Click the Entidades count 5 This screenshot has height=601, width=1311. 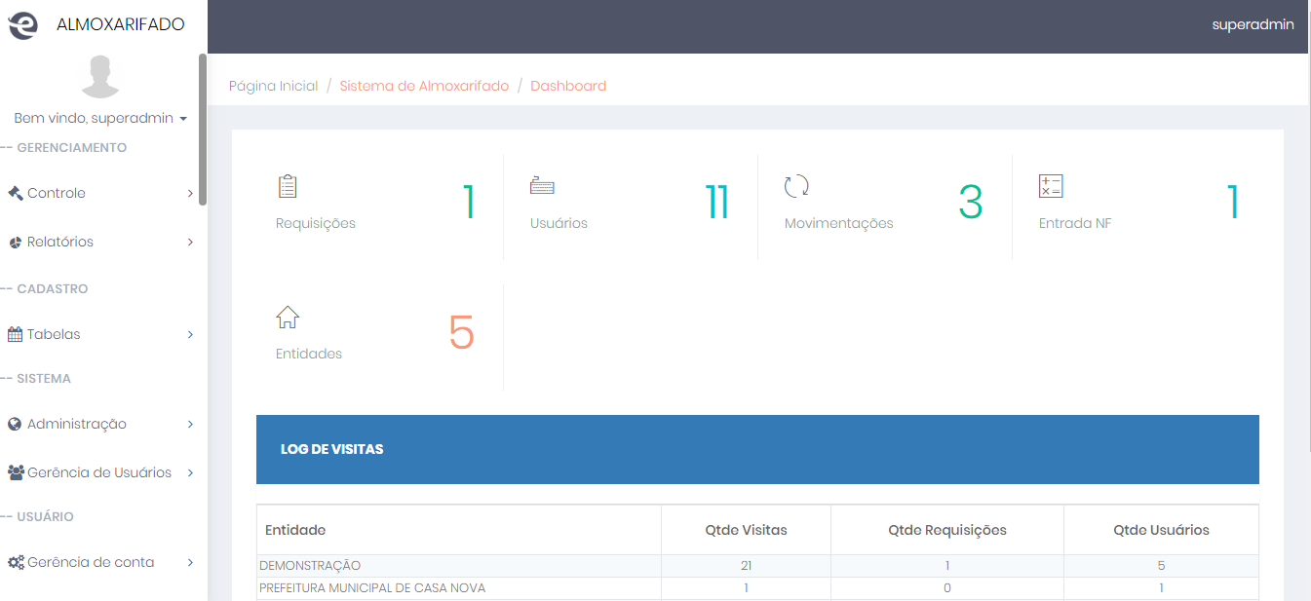(x=462, y=332)
